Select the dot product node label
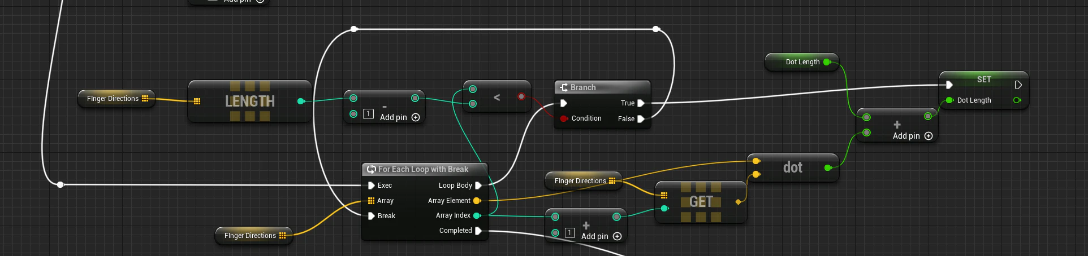Viewport: 1088px width, 256px height. click(793, 167)
